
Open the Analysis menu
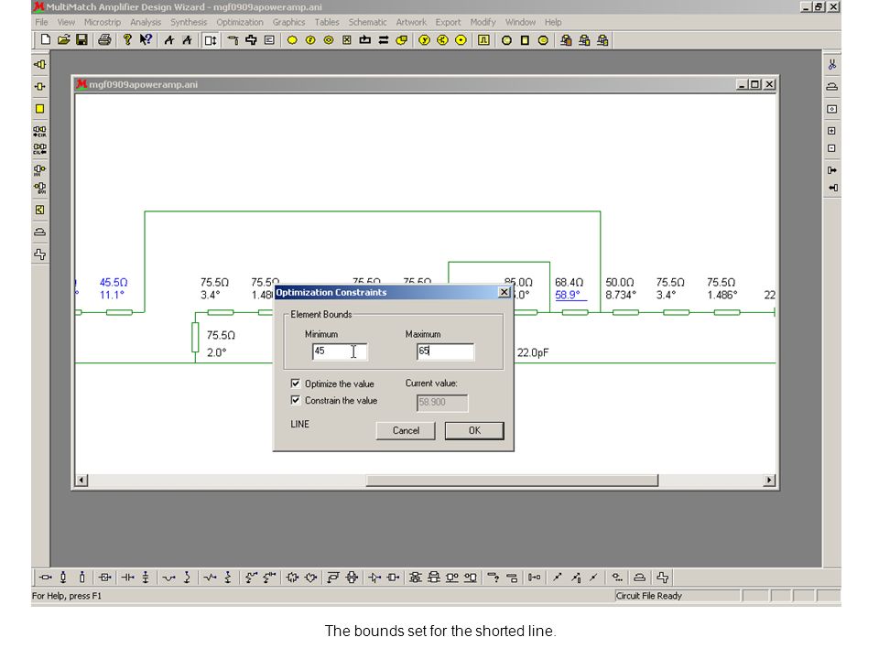coord(146,22)
